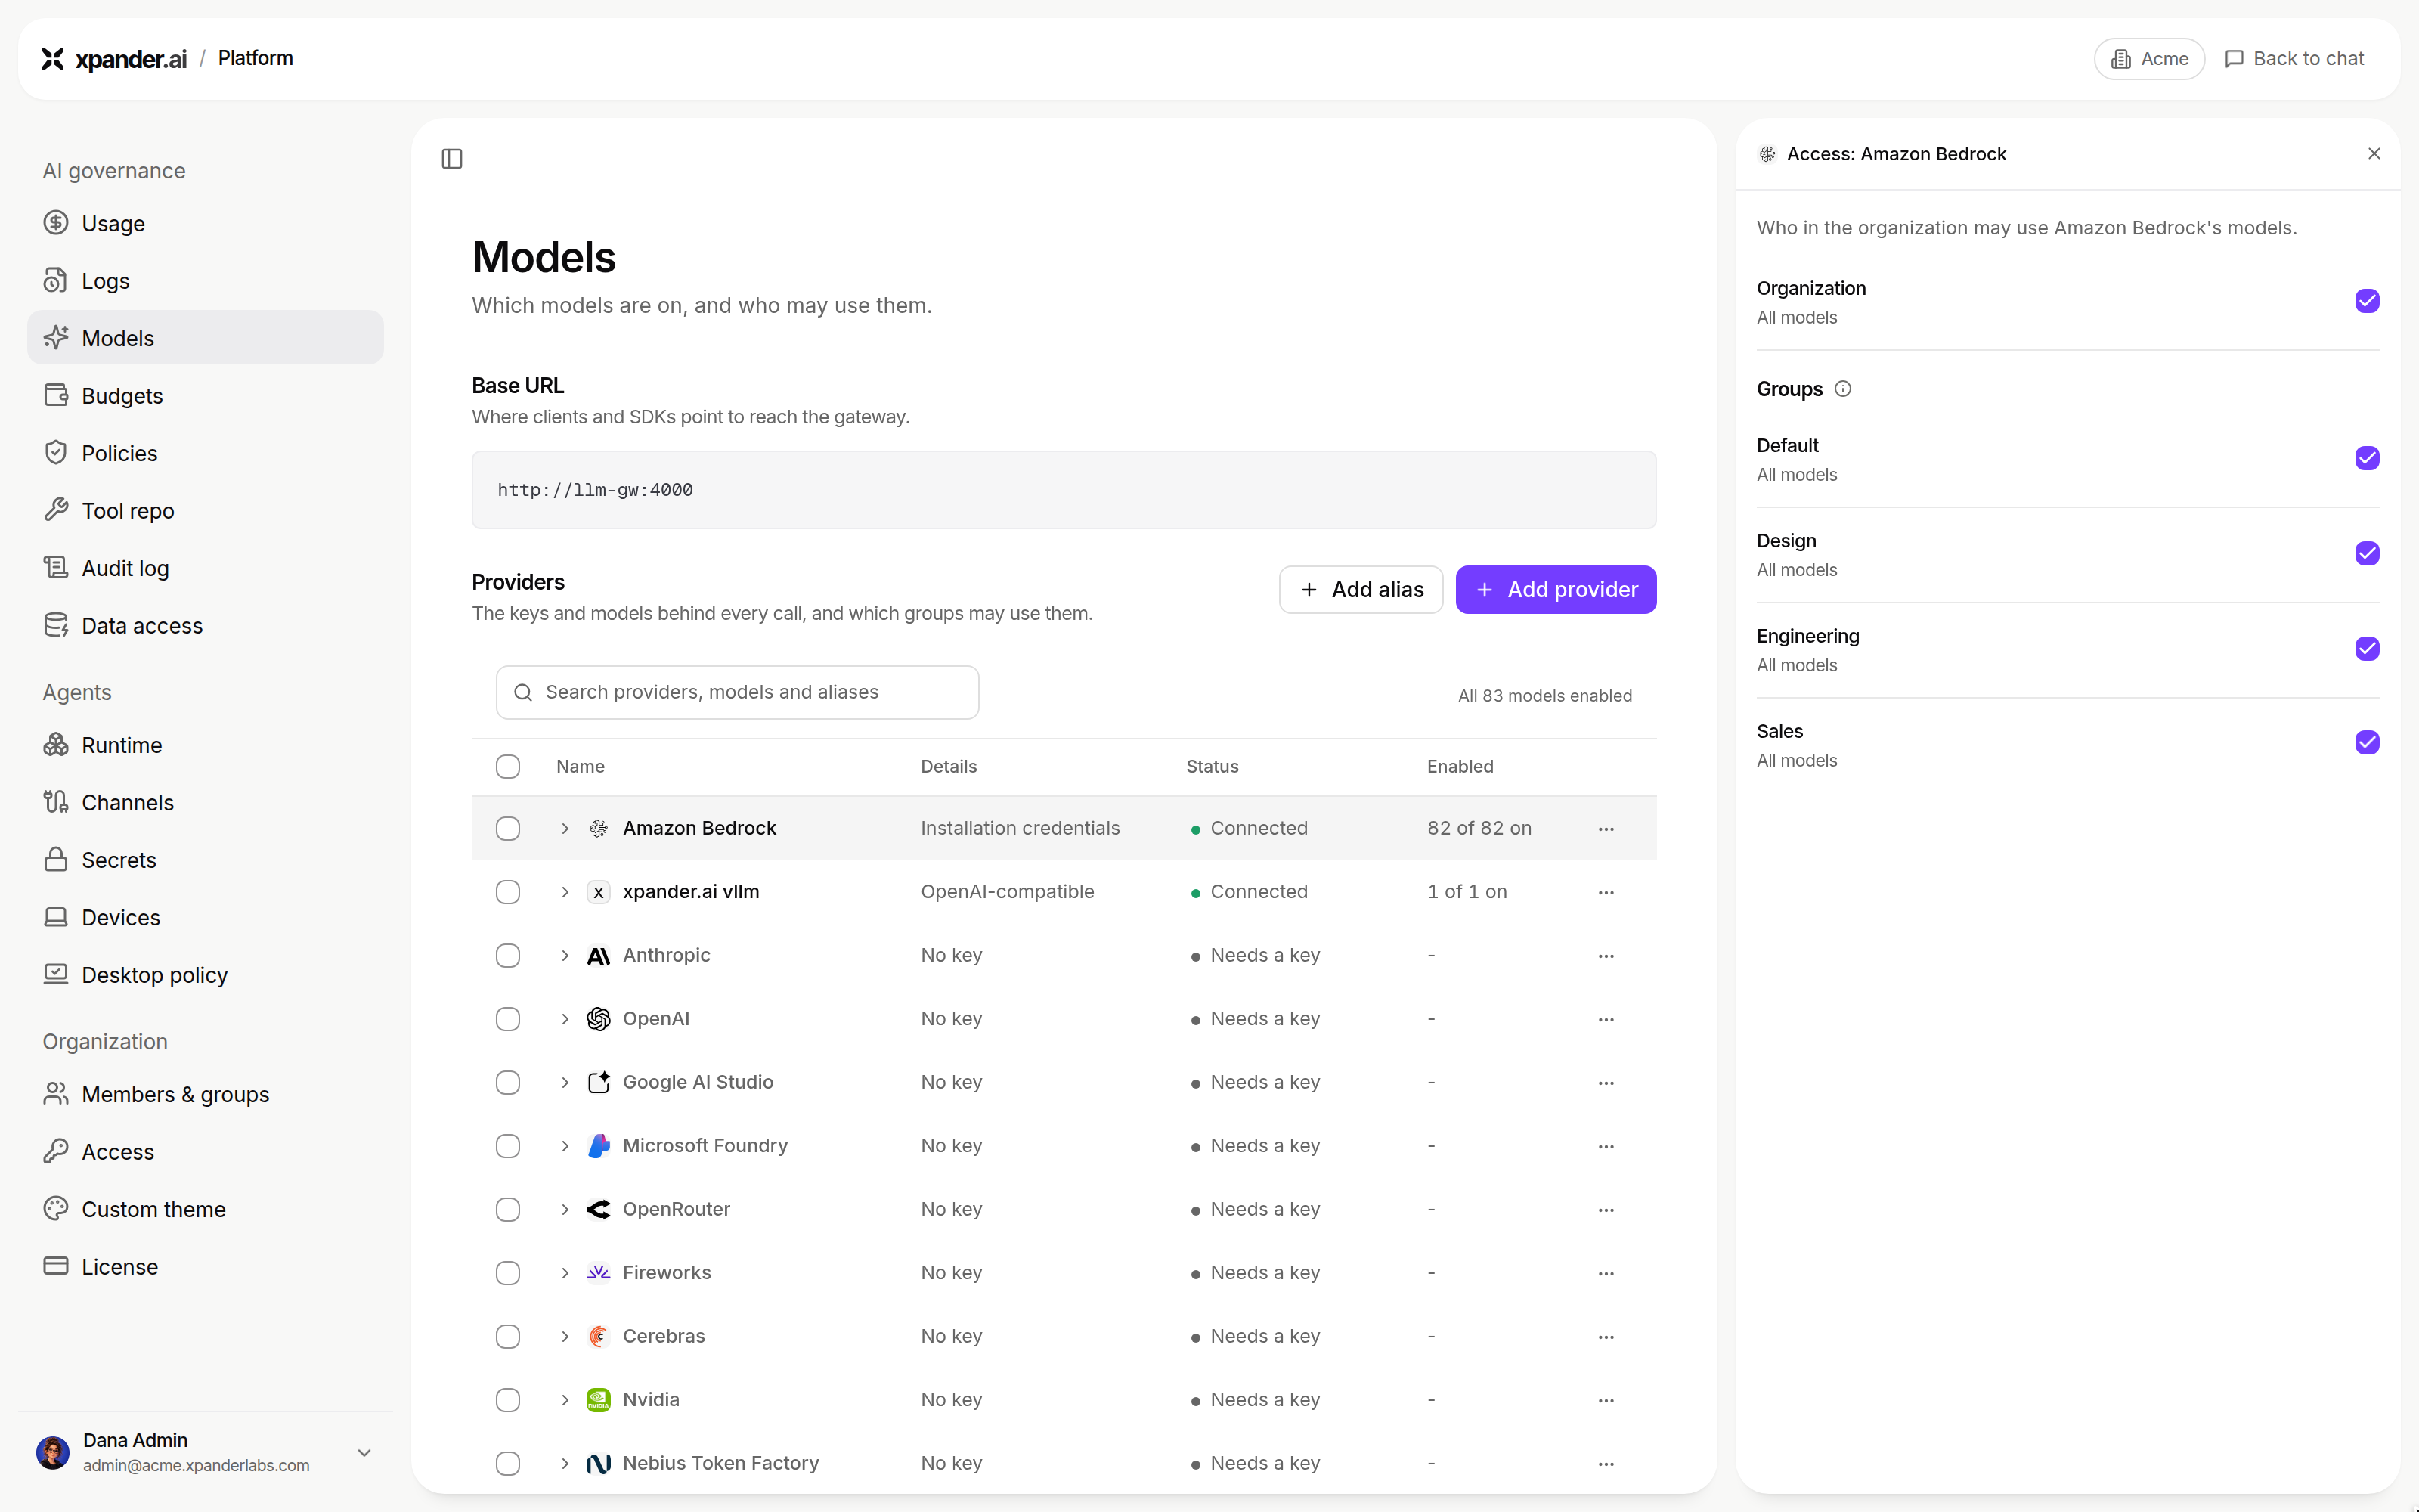Toggle the sidebar collapse panel icon

(x=452, y=159)
